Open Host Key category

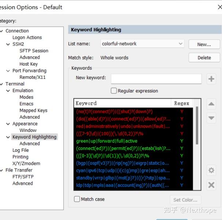(x=29, y=64)
